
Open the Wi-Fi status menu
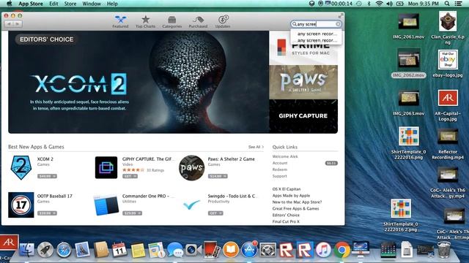click(380, 4)
